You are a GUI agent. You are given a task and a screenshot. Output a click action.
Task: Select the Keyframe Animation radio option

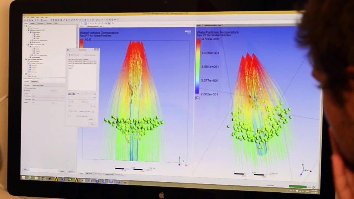click(x=84, y=55)
